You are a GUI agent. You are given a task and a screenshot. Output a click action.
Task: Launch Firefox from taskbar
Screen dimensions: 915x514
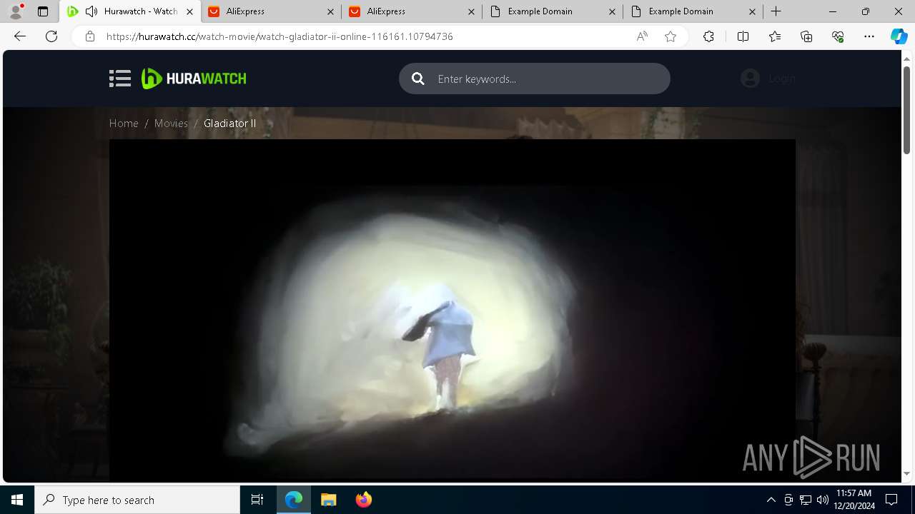[x=363, y=500]
